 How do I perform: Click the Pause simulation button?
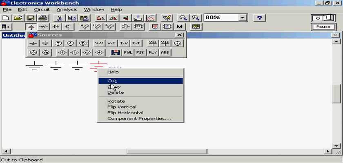click(323, 27)
